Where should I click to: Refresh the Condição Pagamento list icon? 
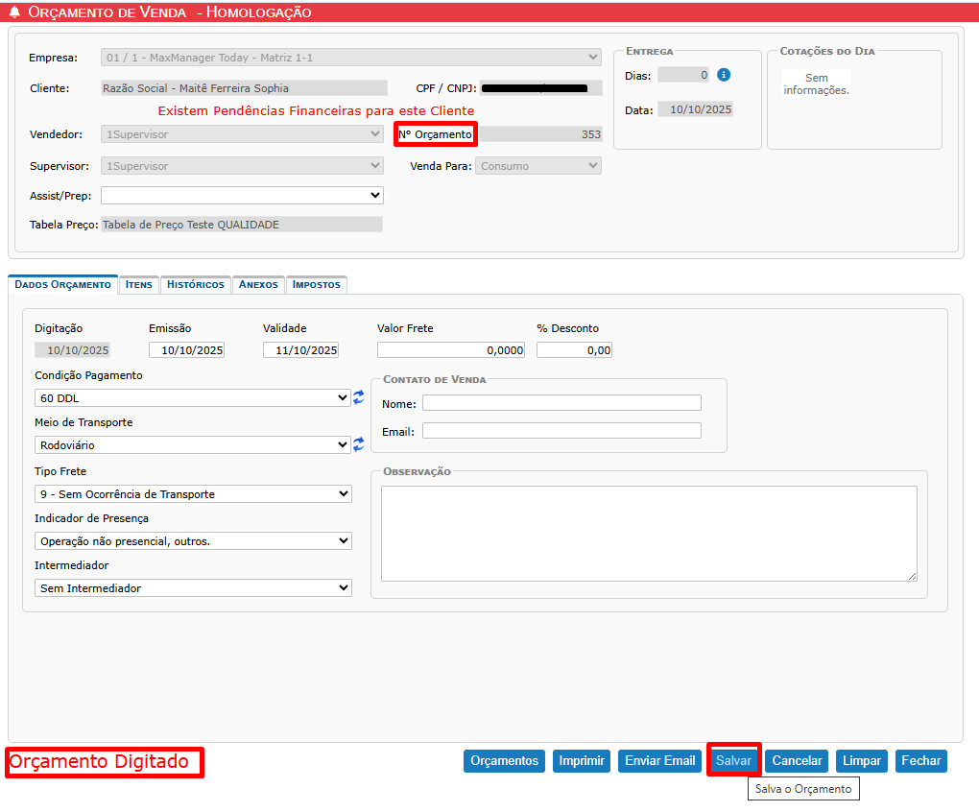coord(359,396)
